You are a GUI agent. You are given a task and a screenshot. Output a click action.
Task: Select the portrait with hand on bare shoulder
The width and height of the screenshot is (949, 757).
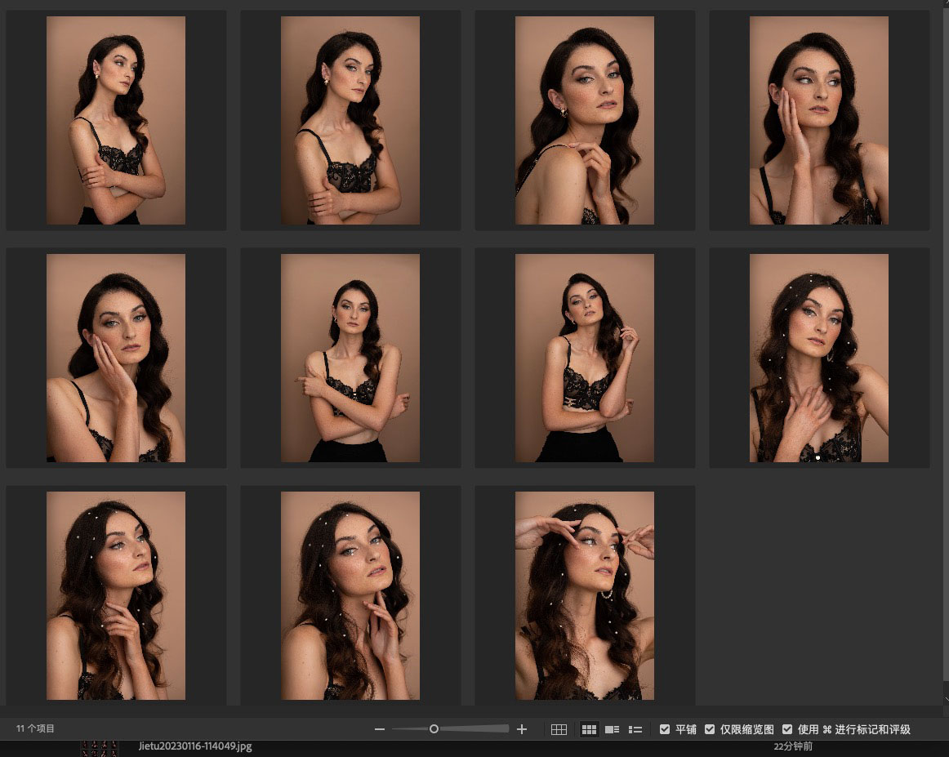click(585, 120)
